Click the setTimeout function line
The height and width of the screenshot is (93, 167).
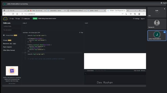coord(35,38)
